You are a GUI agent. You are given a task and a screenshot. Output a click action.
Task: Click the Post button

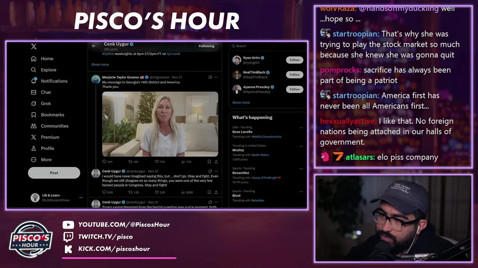pyautogui.click(x=54, y=173)
